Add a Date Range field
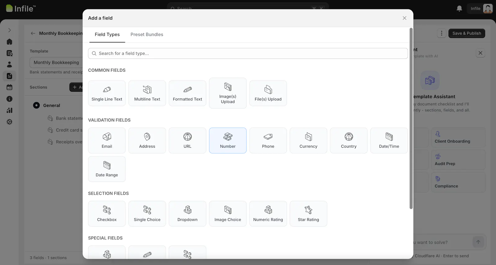The height and width of the screenshot is (265, 496). coord(107,169)
